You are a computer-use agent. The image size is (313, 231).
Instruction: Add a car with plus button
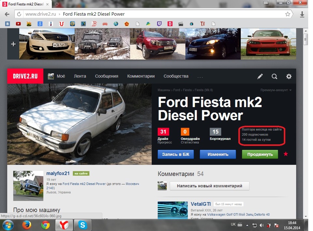pyautogui.click(x=13, y=44)
